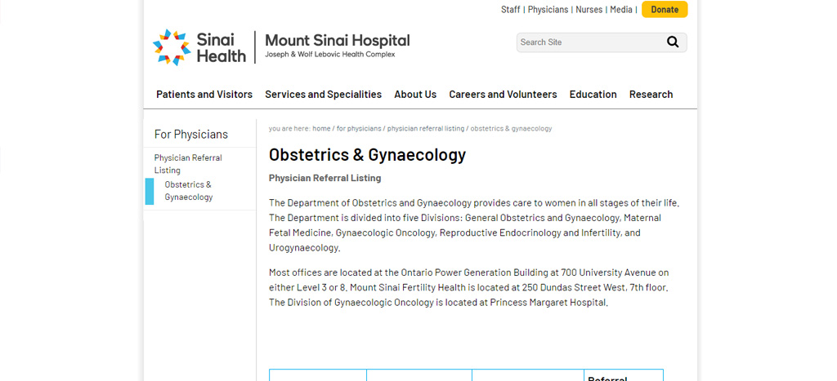
Task: Click the home breadcrumb link
Action: pyautogui.click(x=321, y=129)
